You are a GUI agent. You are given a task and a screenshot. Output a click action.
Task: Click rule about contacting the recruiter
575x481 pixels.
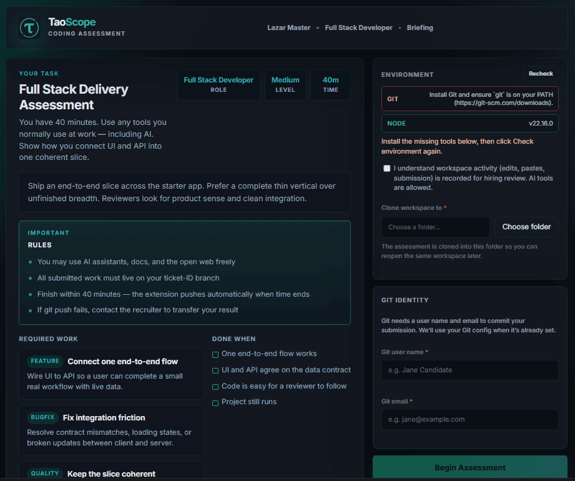click(x=137, y=310)
